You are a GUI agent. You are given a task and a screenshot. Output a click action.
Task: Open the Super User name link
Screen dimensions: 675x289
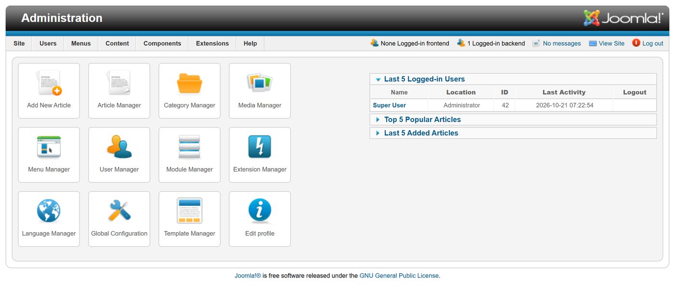pyautogui.click(x=390, y=105)
